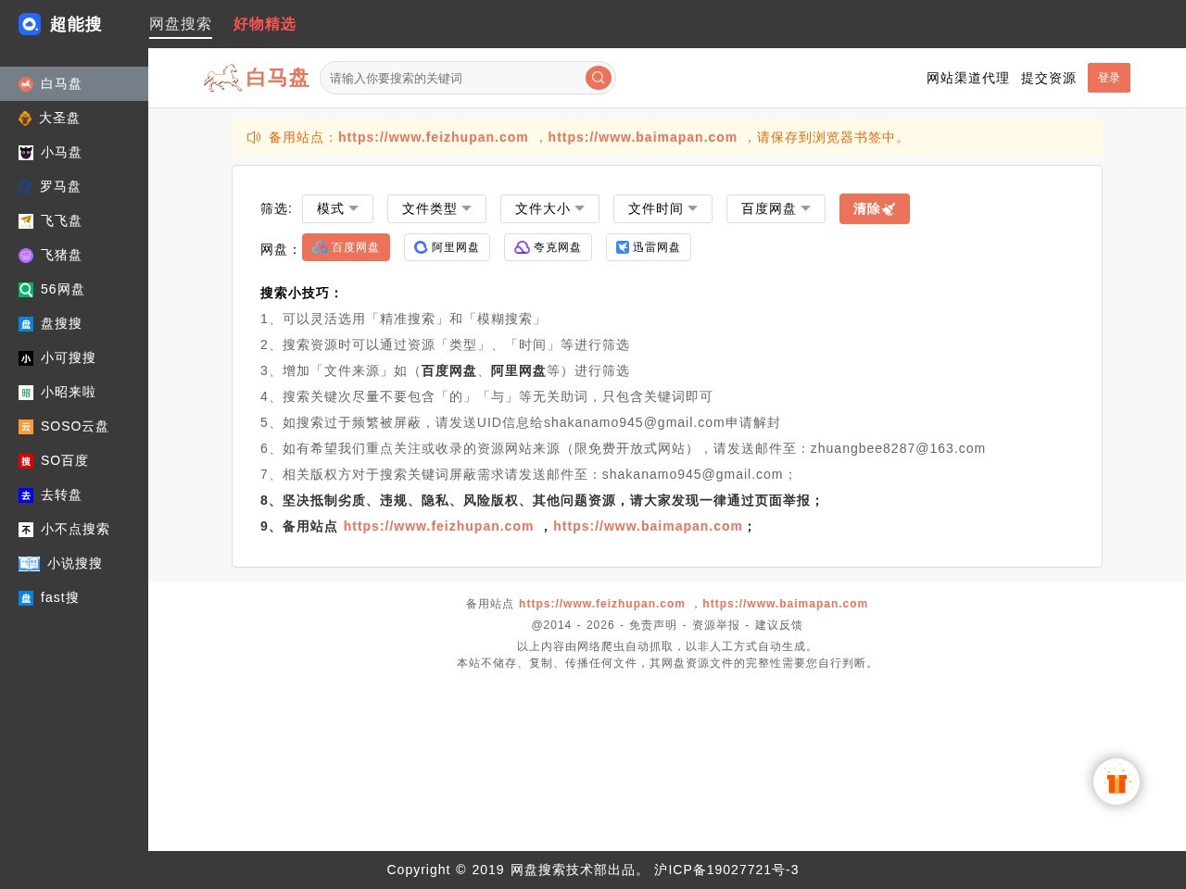This screenshot has width=1186, height=889.
Task: Open the 文件时间 filter dropdown
Action: coord(662,208)
